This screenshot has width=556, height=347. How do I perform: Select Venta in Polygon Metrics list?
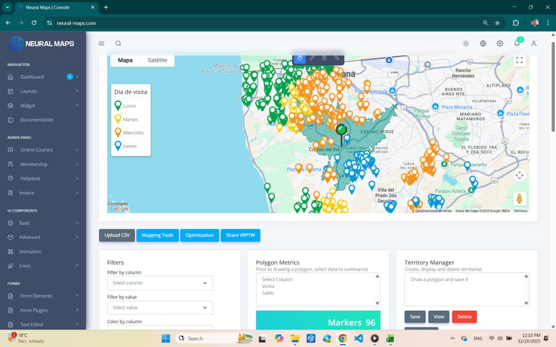pos(268,286)
